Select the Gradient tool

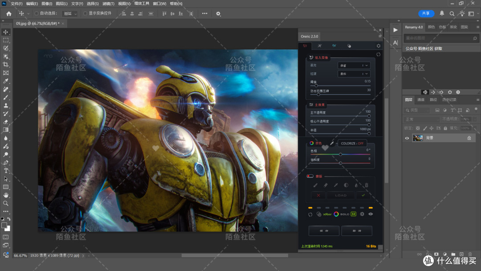(5, 130)
